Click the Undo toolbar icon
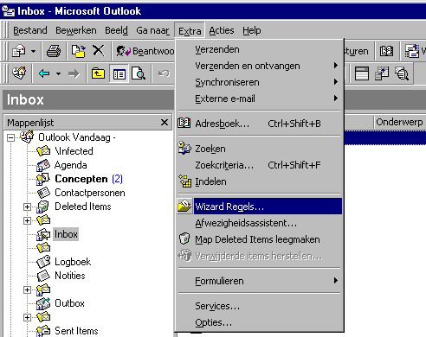The width and height of the screenshot is (426, 337). [x=164, y=73]
